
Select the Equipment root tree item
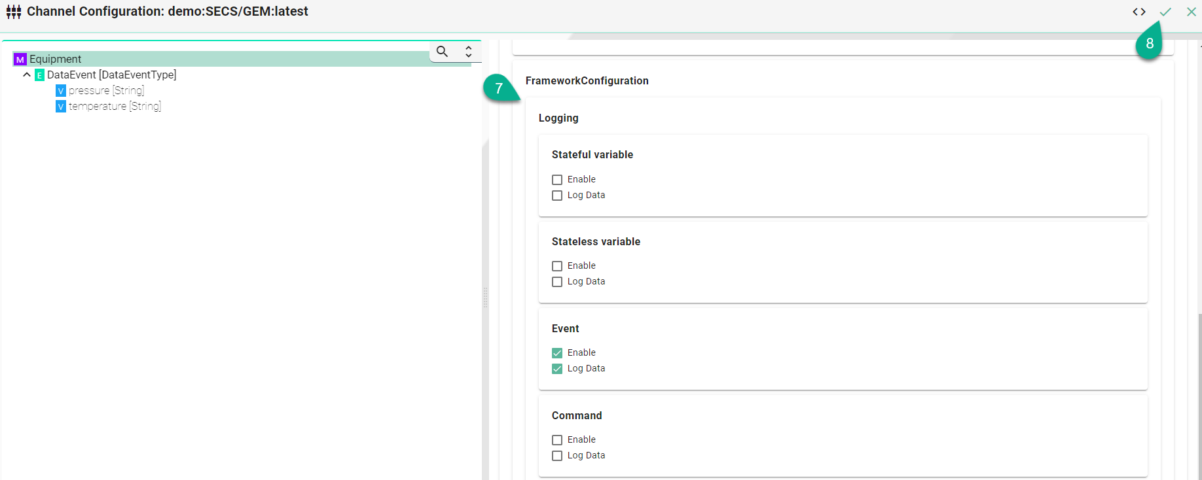tap(56, 60)
